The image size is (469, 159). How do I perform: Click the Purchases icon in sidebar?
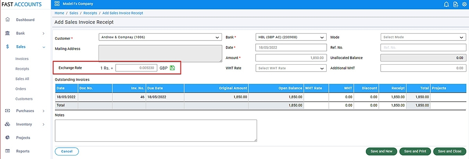coord(7,111)
